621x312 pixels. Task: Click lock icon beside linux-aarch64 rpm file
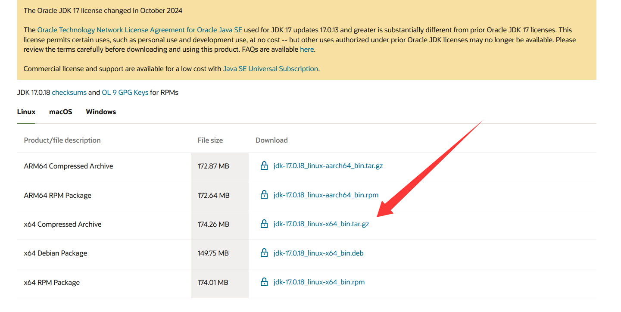[264, 195]
